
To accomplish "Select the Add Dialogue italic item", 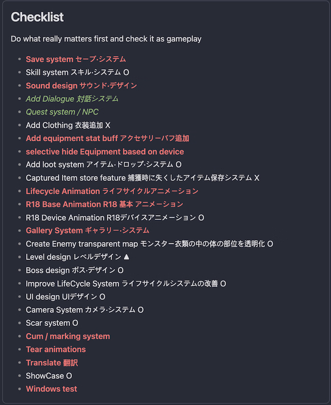I will 72,99.
